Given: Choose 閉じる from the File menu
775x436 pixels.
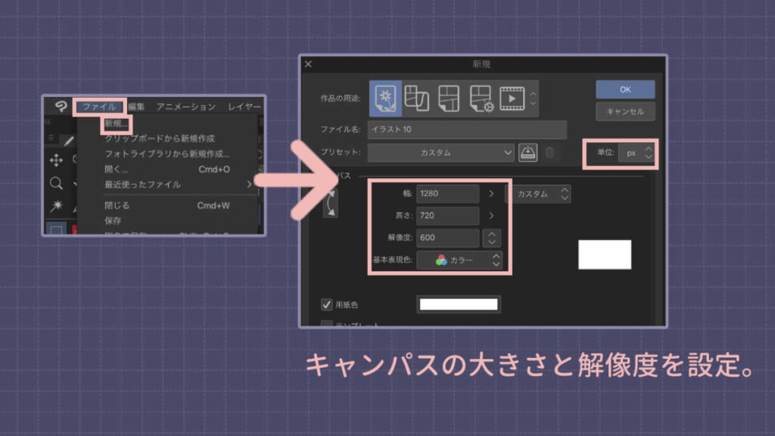Looking at the screenshot, I should coord(167,205).
